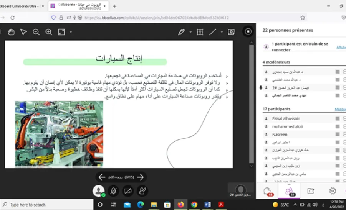Viewport: 346px width, 210px height.
Task: Open the attendees panel tab
Action: point(289,191)
